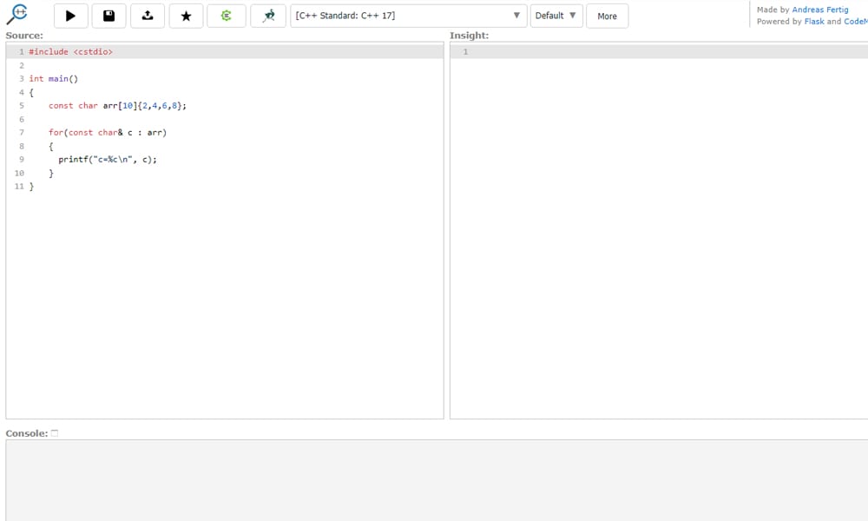This screenshot has height=521, width=868.
Task: Click inside the Console output area
Action: [x=434, y=479]
